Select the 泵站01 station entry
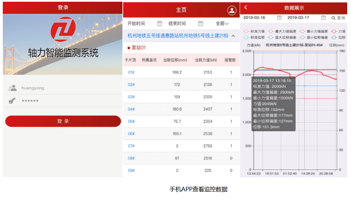 138,48
